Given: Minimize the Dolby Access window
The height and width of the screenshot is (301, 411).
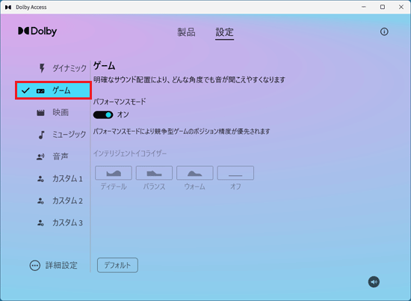Looking at the screenshot, I should point(364,7).
